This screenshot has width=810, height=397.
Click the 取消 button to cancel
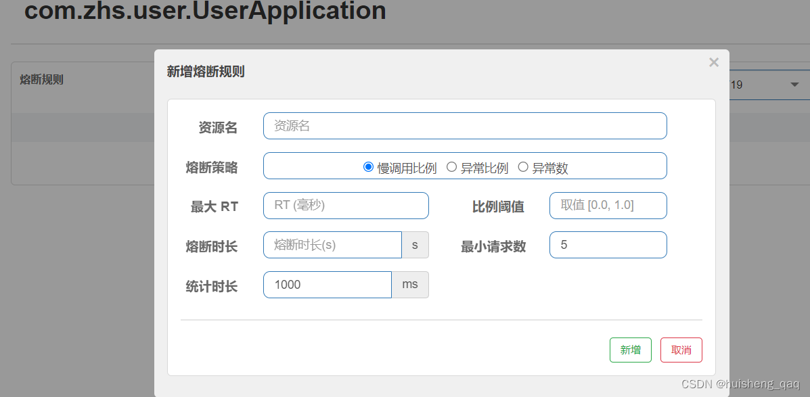pos(681,350)
